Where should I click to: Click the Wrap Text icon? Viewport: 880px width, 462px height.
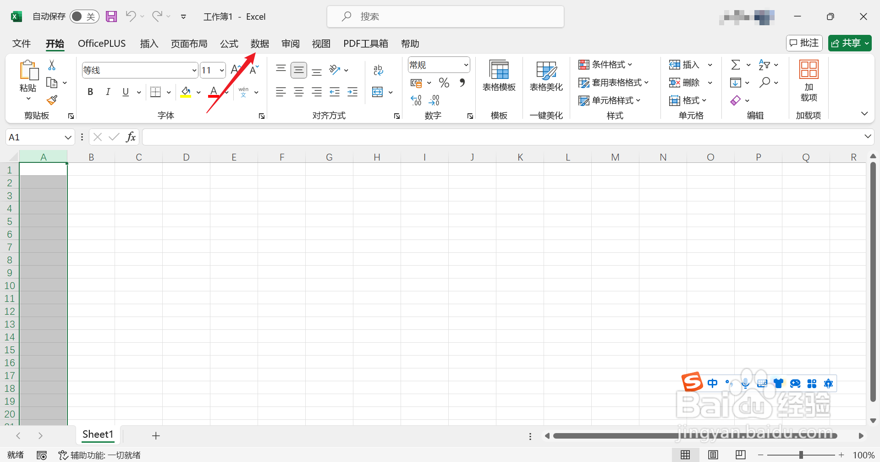378,70
